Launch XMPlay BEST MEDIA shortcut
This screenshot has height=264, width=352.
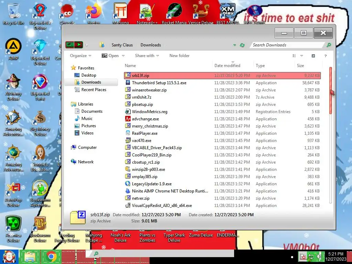[228, 13]
